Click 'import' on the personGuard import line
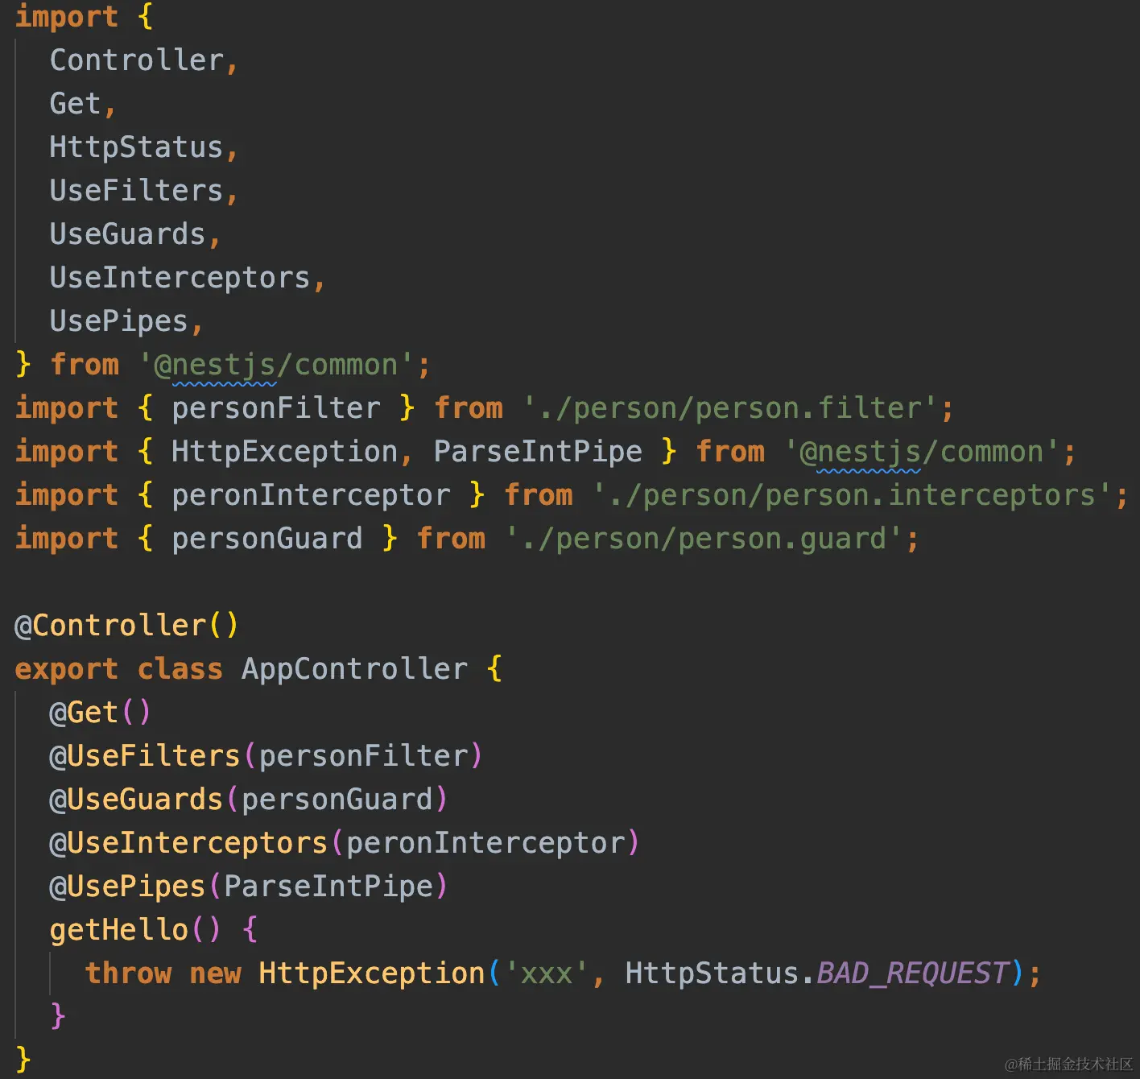The width and height of the screenshot is (1140, 1079). click(x=67, y=539)
